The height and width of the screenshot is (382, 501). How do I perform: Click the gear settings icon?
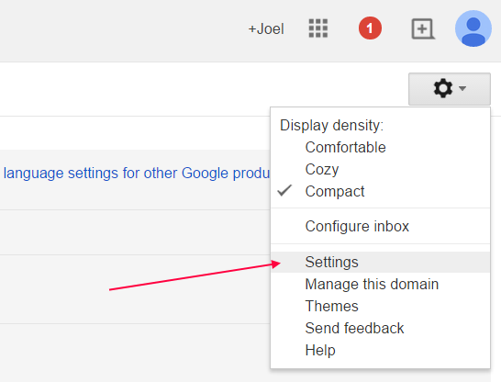tap(443, 88)
